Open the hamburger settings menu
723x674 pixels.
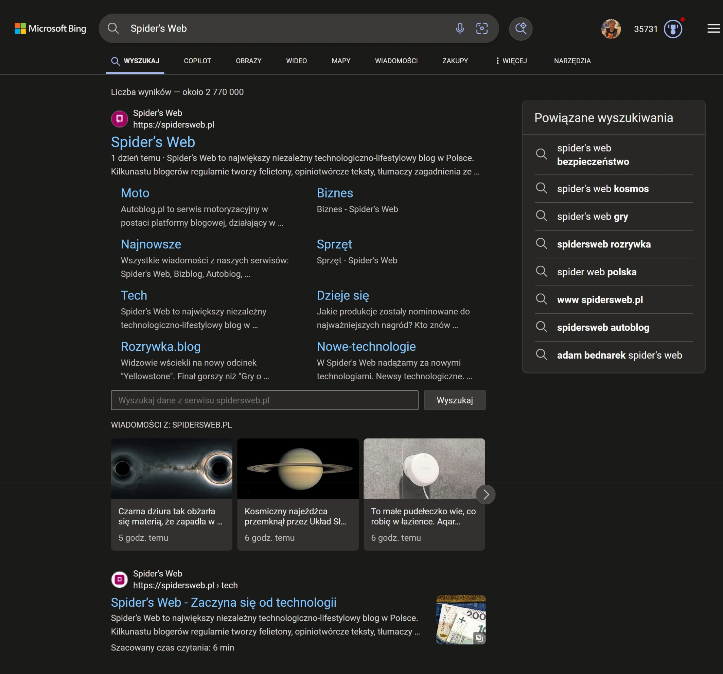pos(713,28)
